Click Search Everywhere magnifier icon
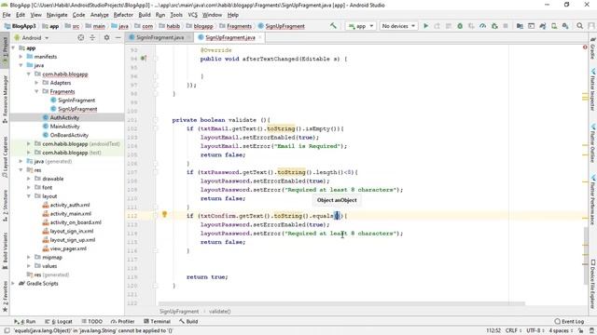The width and height of the screenshot is (597, 335). (x=579, y=26)
